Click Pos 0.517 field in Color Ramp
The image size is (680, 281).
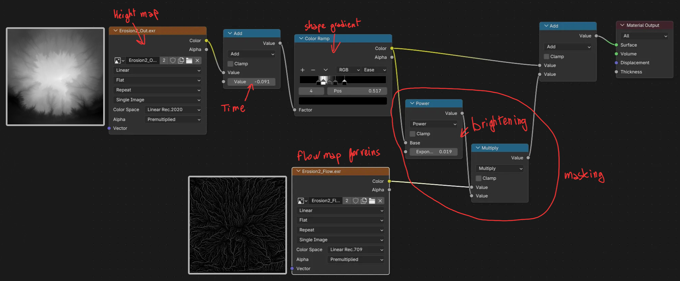pos(357,91)
